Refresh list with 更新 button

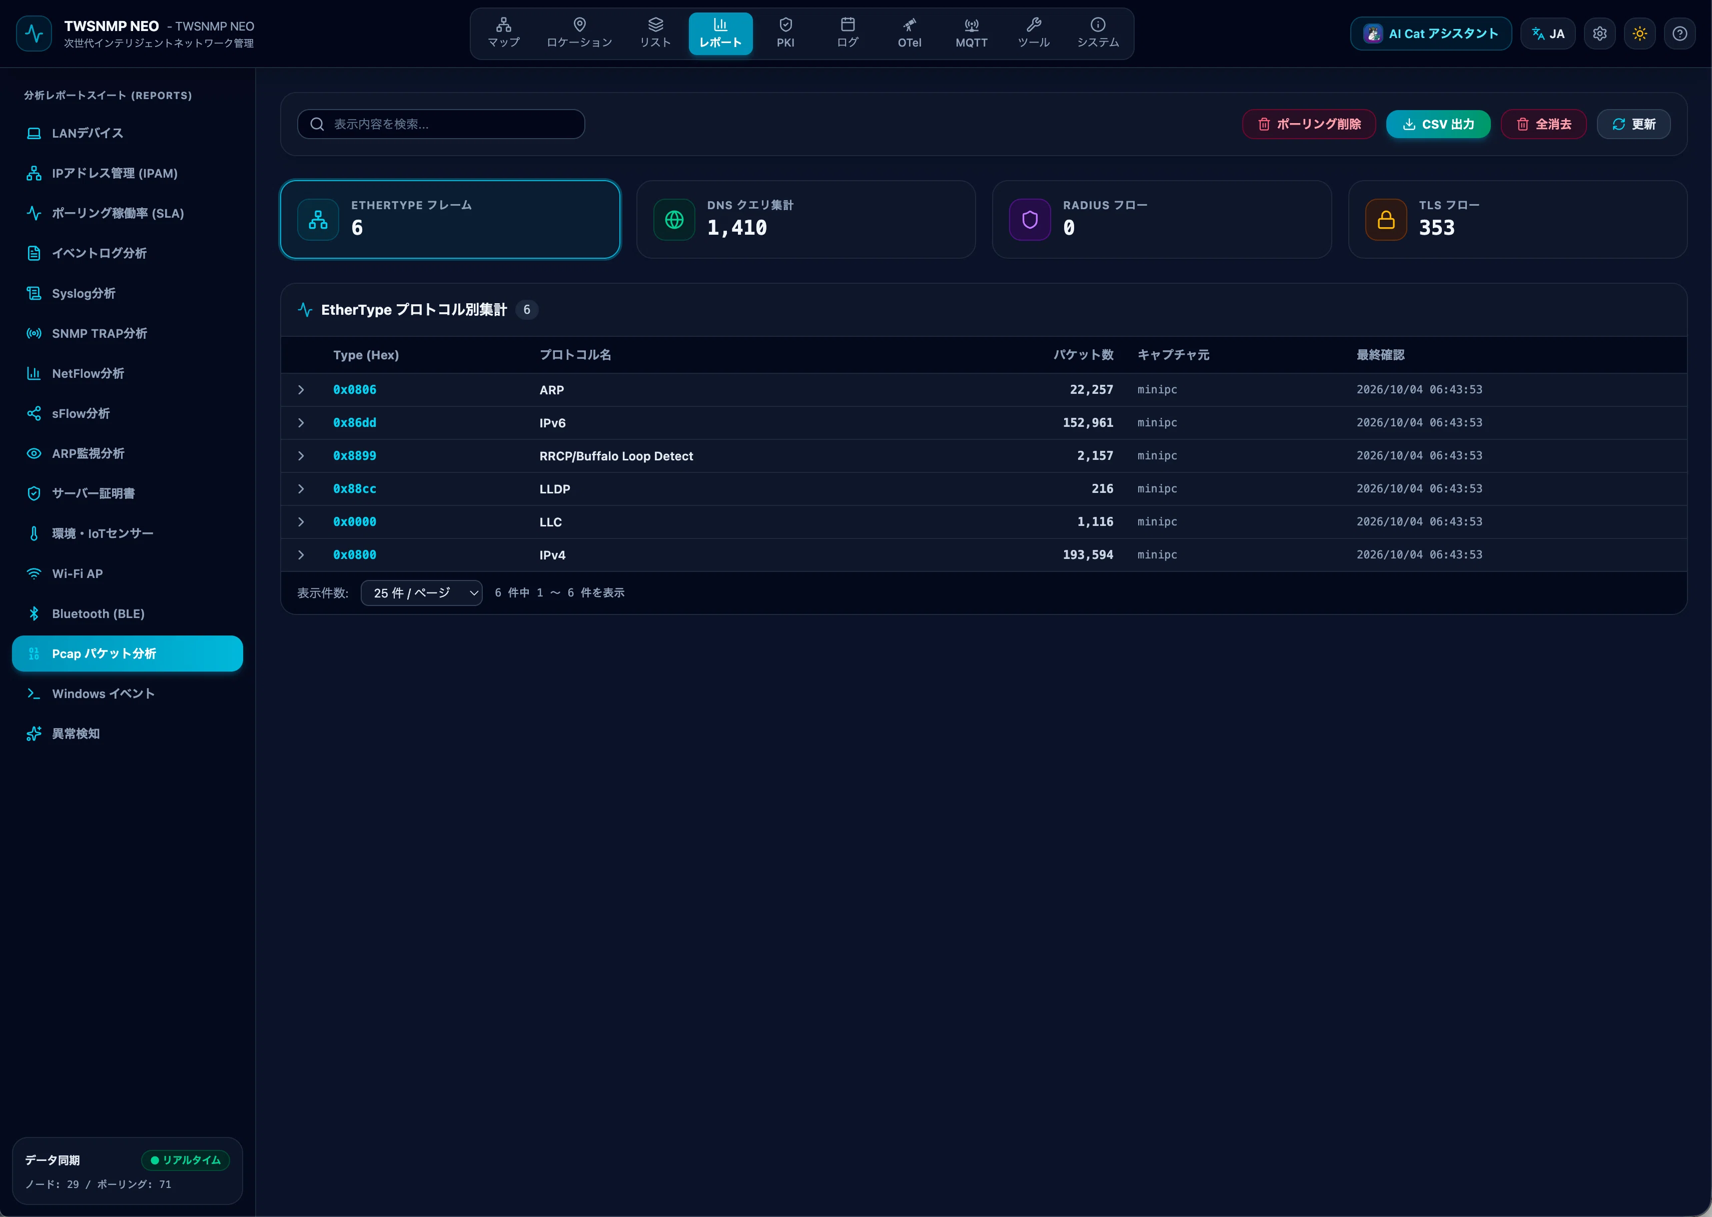click(1633, 125)
